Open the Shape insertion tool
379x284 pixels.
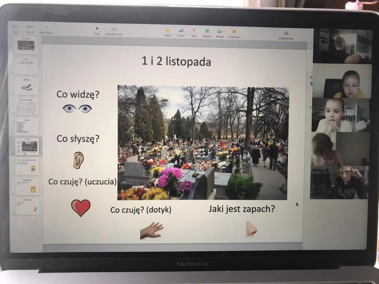[x=207, y=31]
